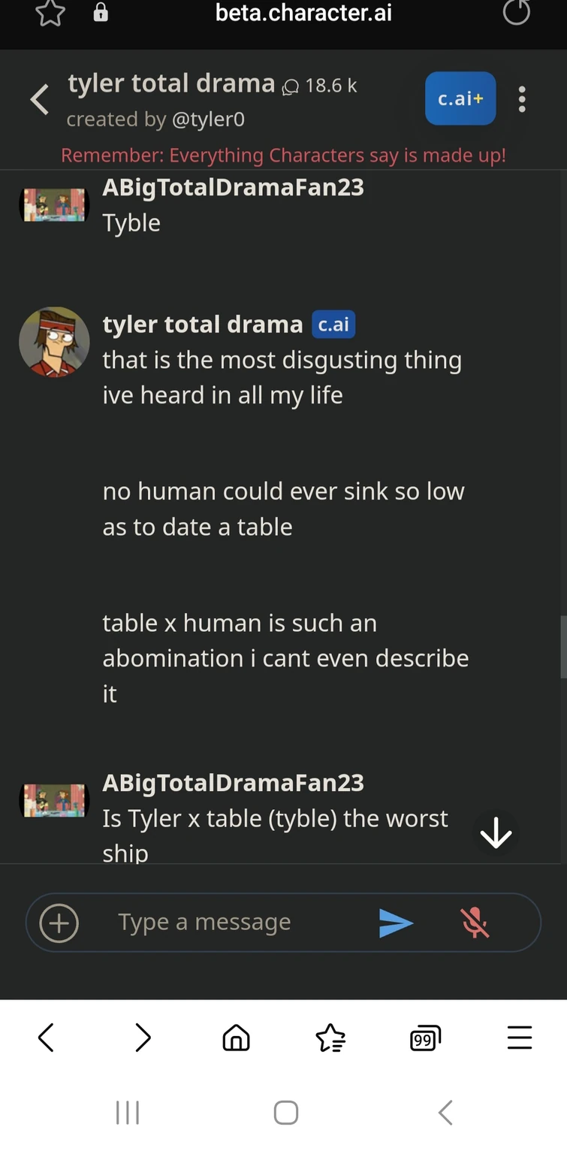
Task: Go forward in browser history
Action: 143,1038
